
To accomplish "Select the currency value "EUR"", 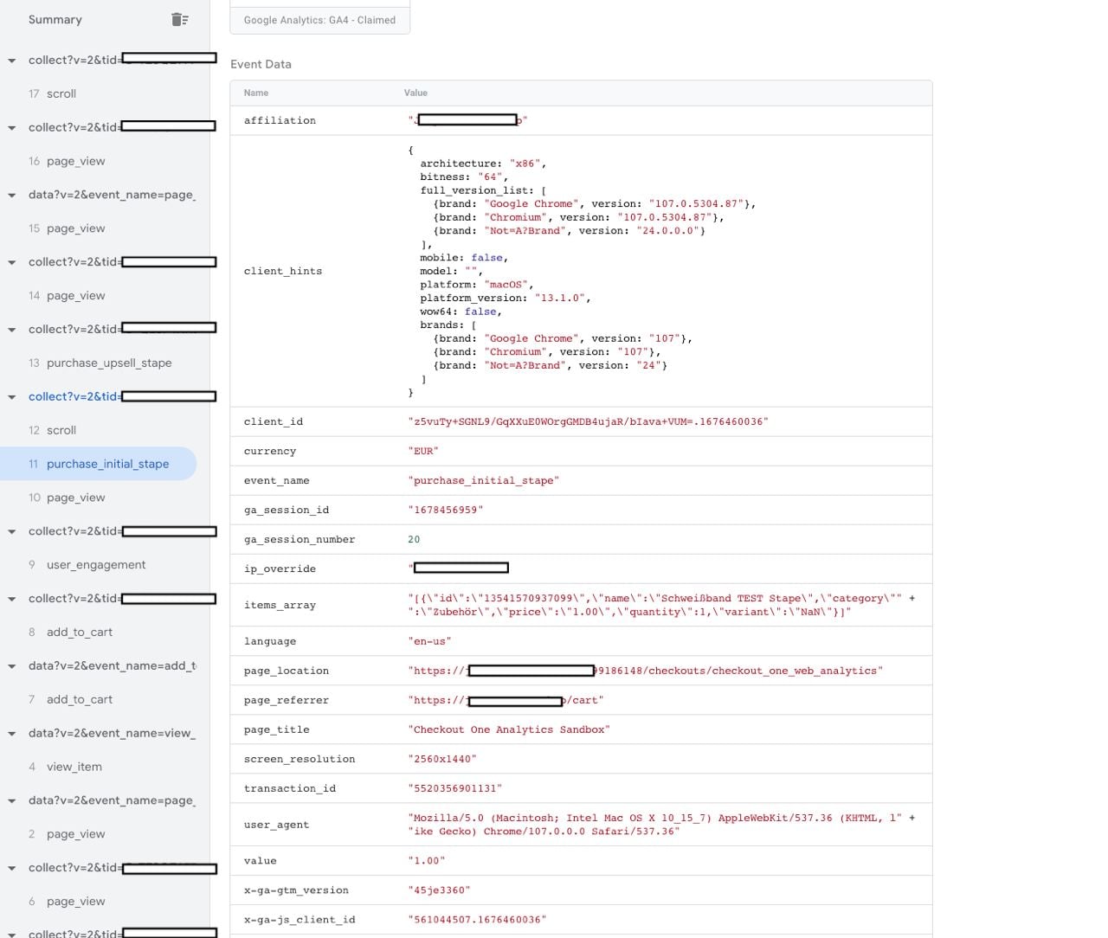I will [x=423, y=451].
